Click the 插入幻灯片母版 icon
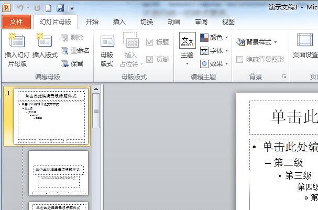 [17, 40]
